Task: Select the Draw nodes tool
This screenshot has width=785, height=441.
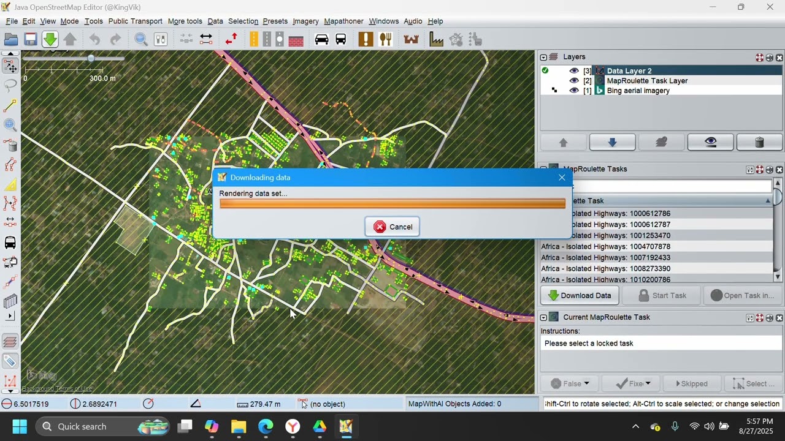Action: click(x=10, y=105)
